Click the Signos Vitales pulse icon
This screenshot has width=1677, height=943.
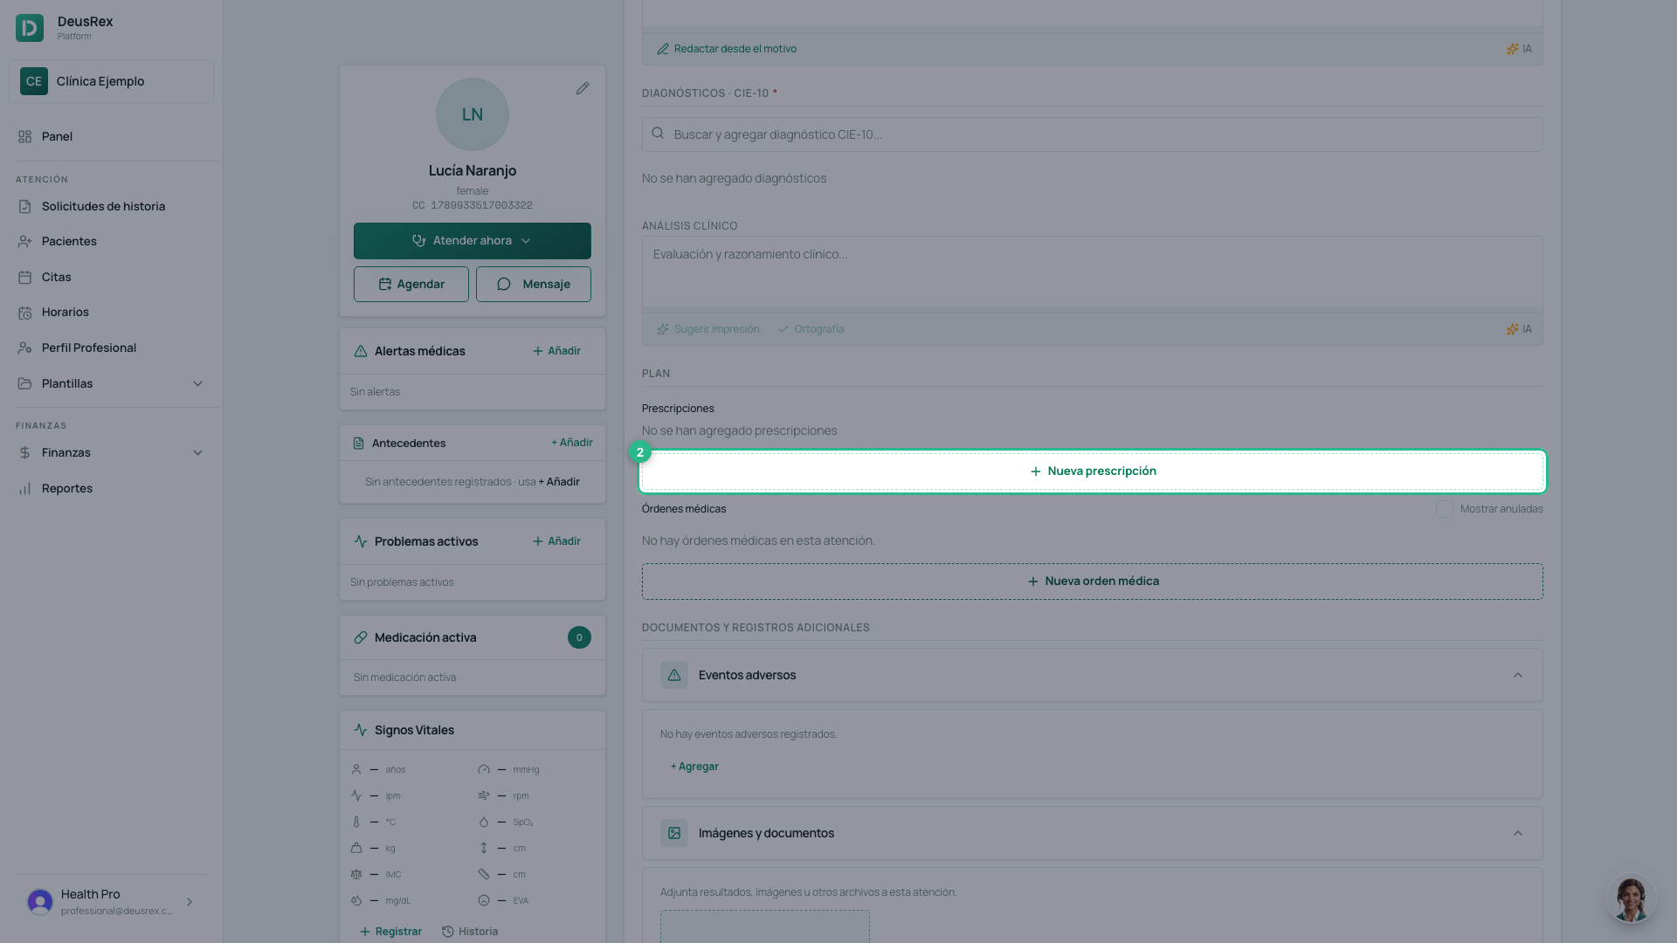pyautogui.click(x=361, y=730)
